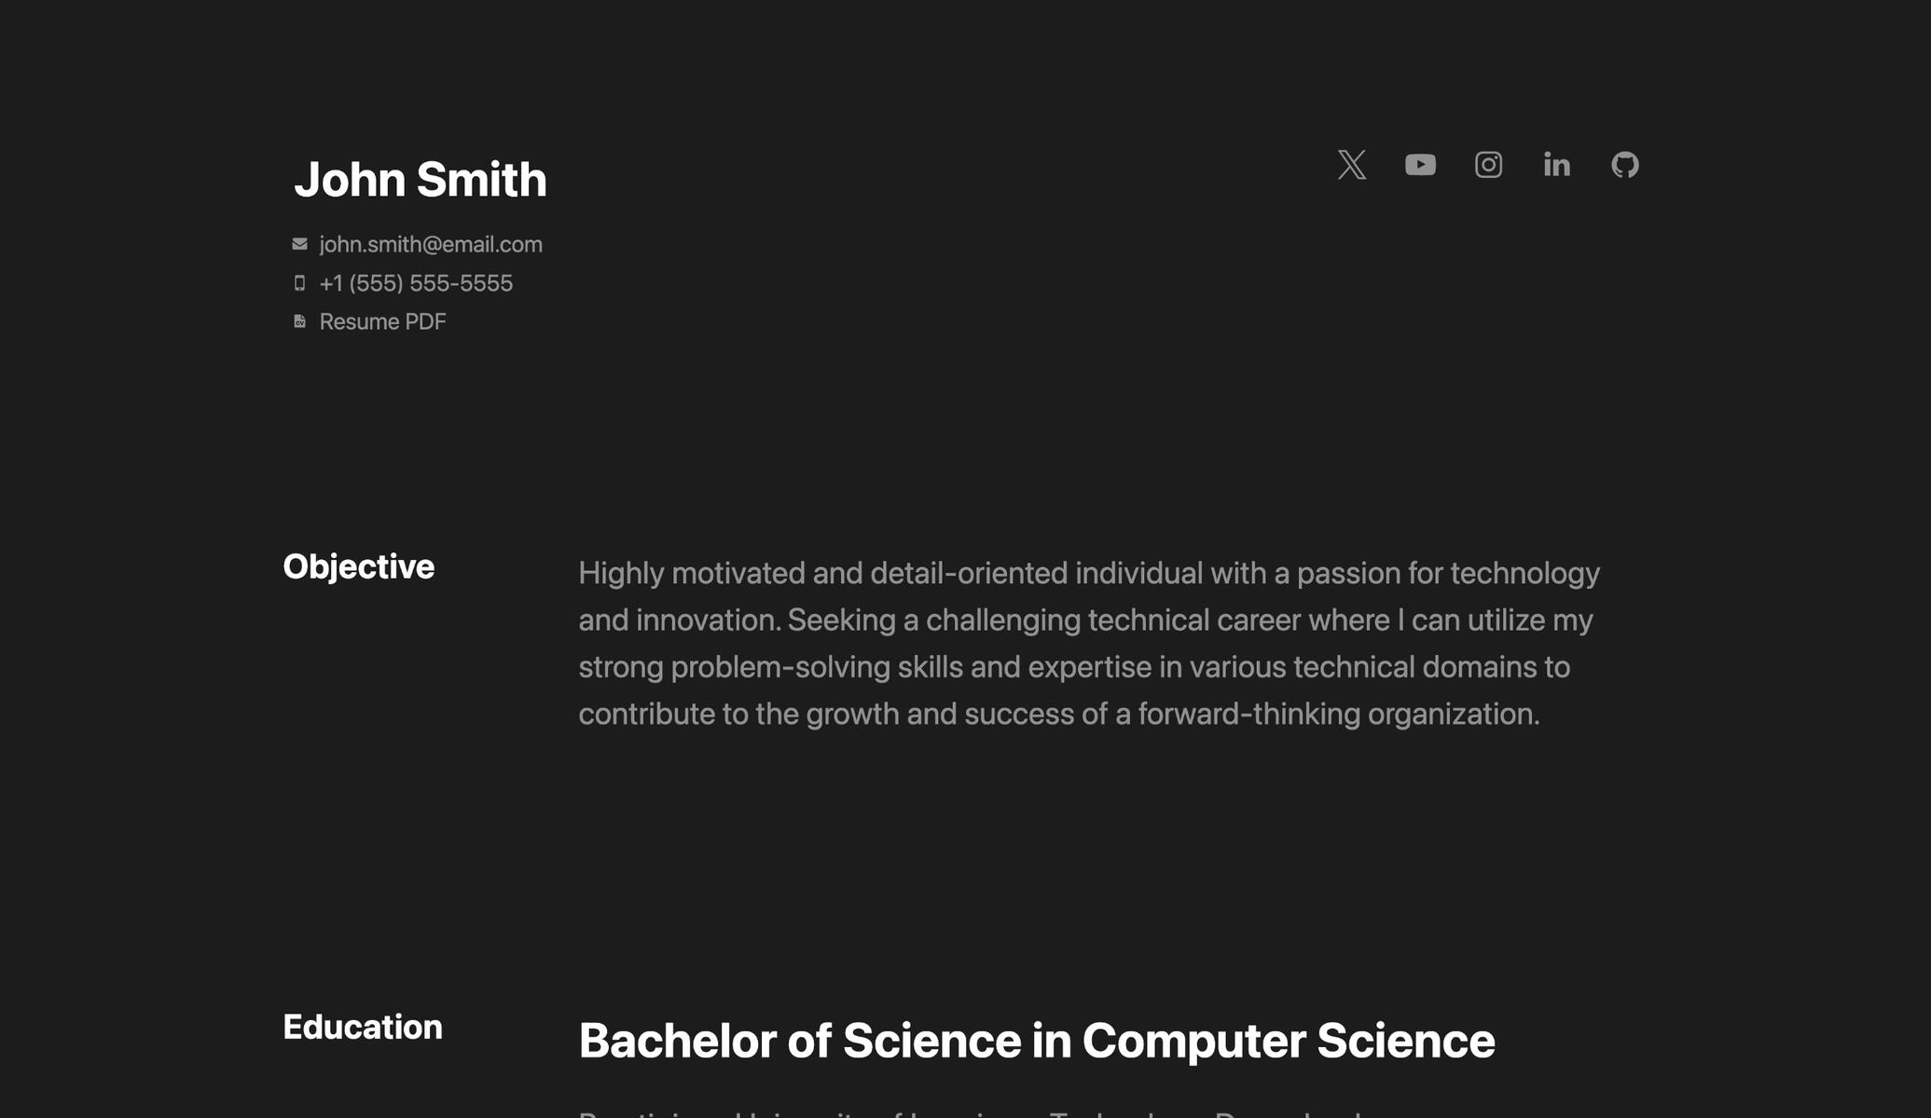
Task: Email john.smith@email.com via the link
Action: [431, 244]
